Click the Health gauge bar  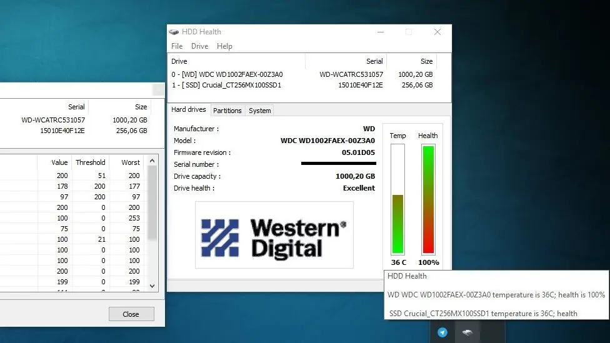click(428, 199)
